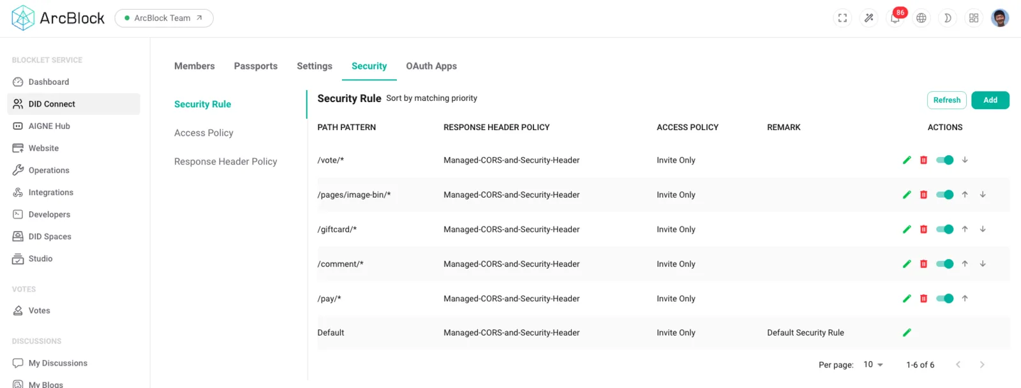Edit the Default security rule

click(x=907, y=332)
